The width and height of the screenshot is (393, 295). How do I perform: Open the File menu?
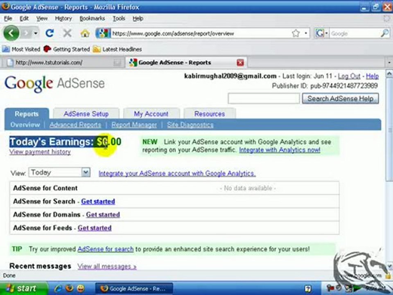point(8,18)
